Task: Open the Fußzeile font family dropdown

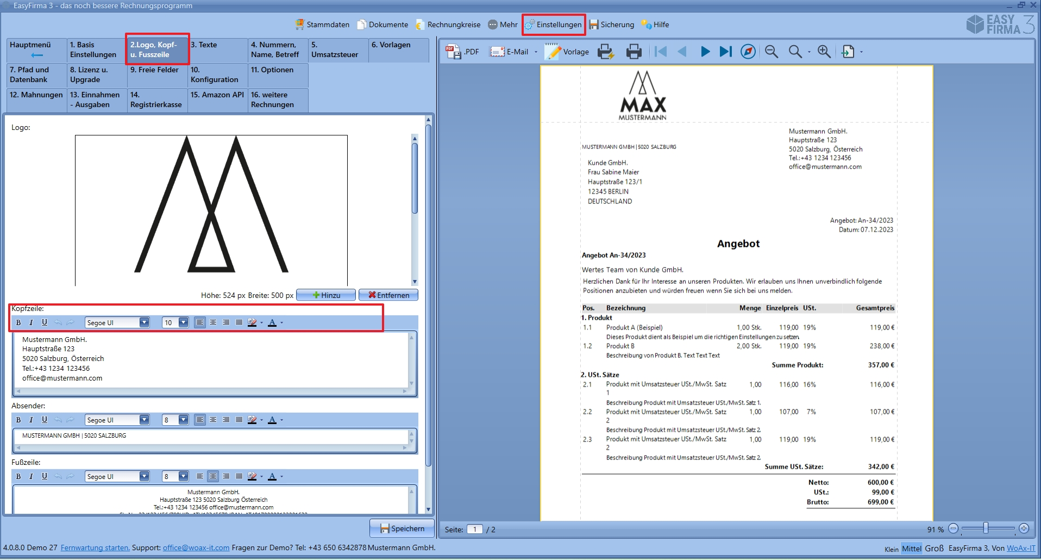Action: [x=144, y=476]
